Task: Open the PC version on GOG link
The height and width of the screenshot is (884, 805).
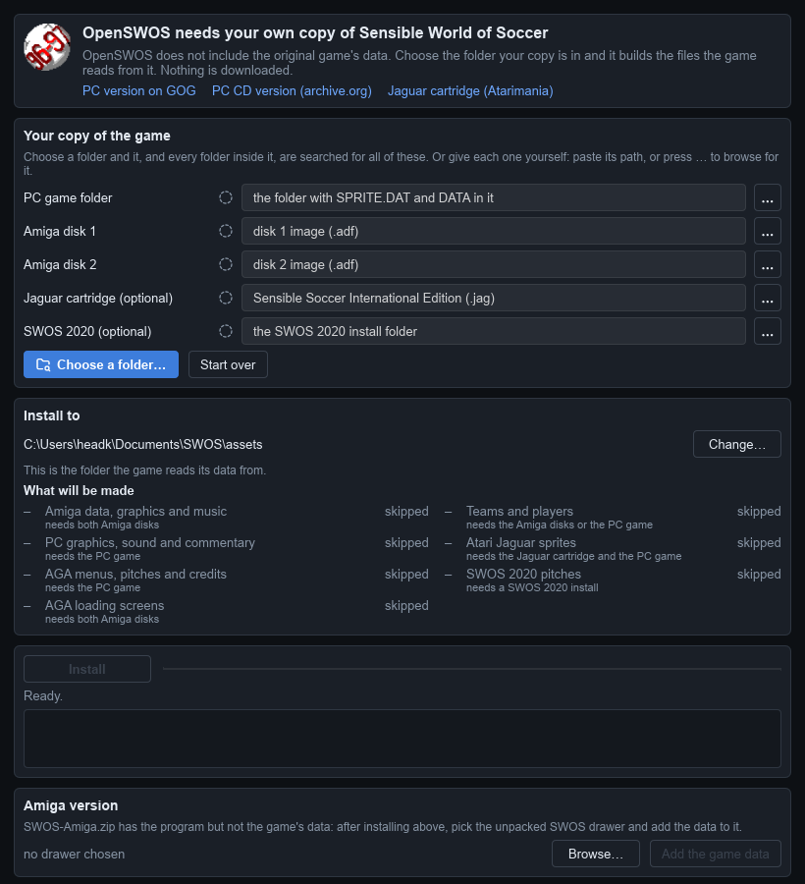Action: coord(139,90)
